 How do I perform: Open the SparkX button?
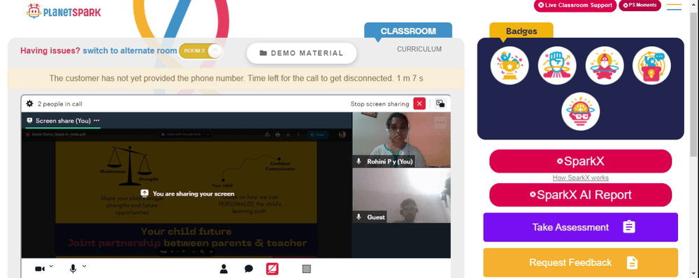[580, 161]
